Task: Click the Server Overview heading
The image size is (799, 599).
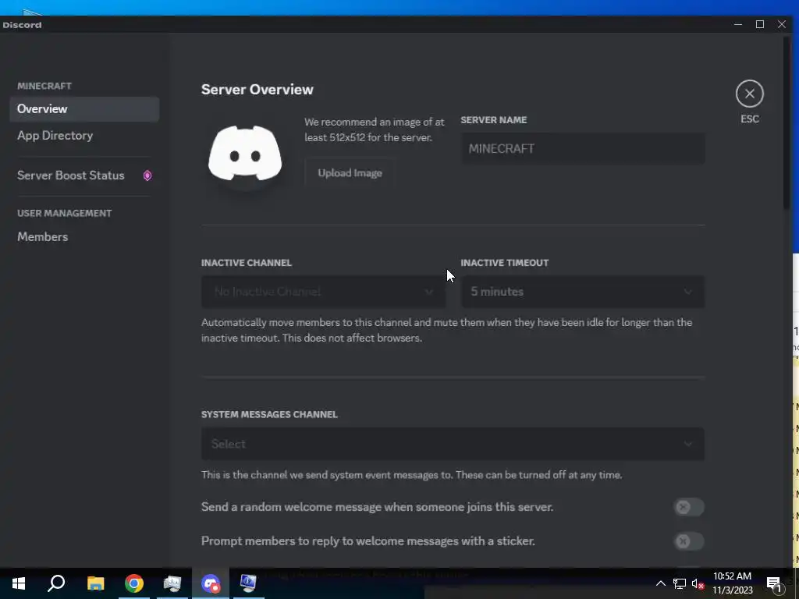Action: (257, 90)
